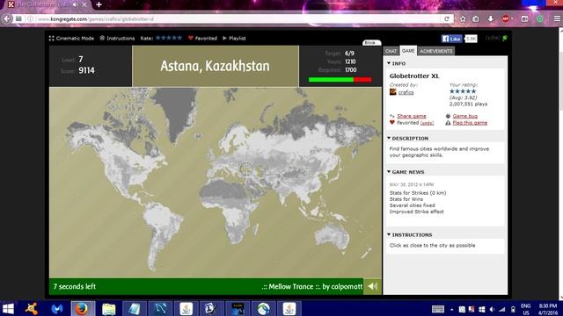Click the Facebook Like button

tap(451, 39)
